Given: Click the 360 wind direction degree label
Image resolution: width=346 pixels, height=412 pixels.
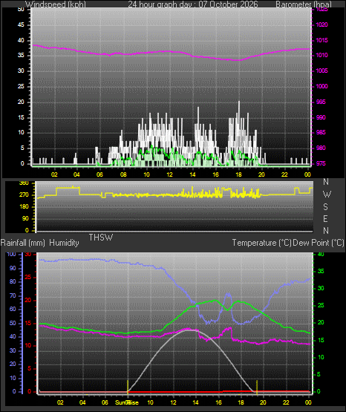Looking at the screenshot, I should [x=24, y=183].
